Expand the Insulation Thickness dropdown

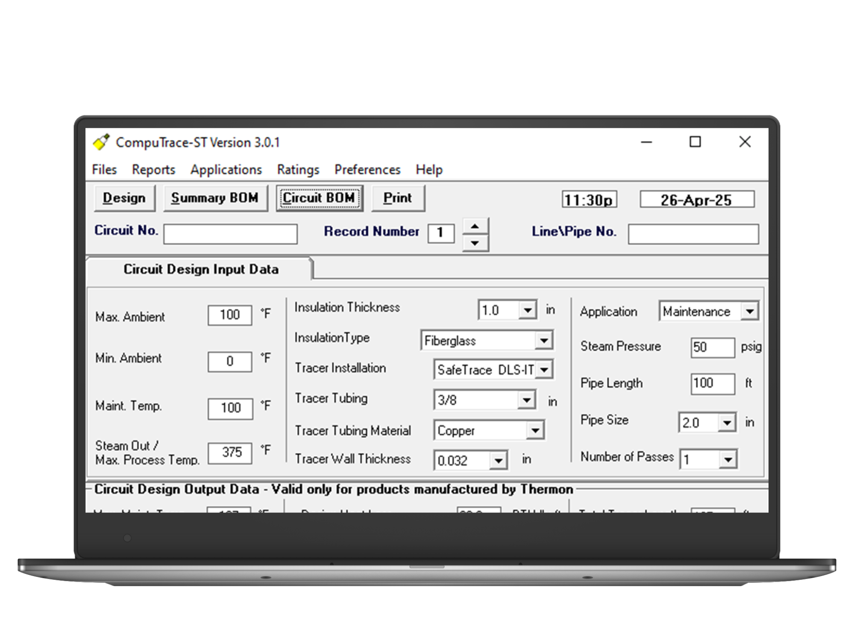click(x=528, y=310)
